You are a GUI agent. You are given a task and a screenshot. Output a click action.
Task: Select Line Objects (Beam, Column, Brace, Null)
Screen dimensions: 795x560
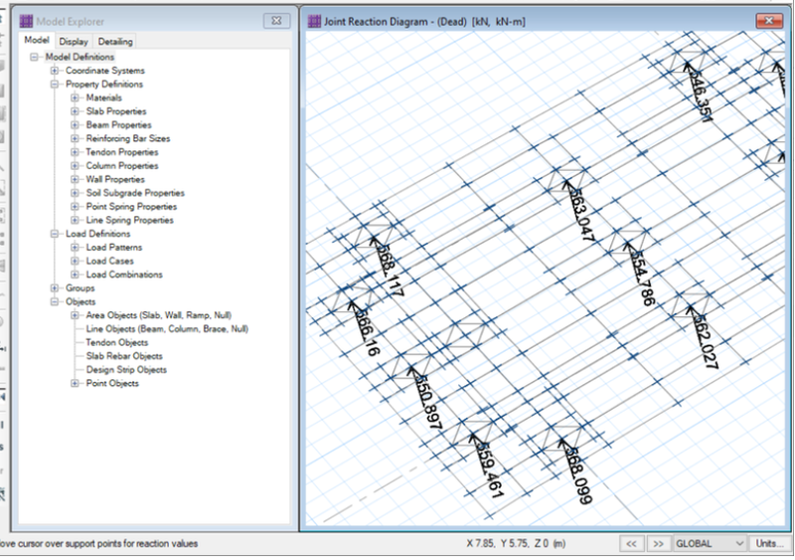(167, 329)
